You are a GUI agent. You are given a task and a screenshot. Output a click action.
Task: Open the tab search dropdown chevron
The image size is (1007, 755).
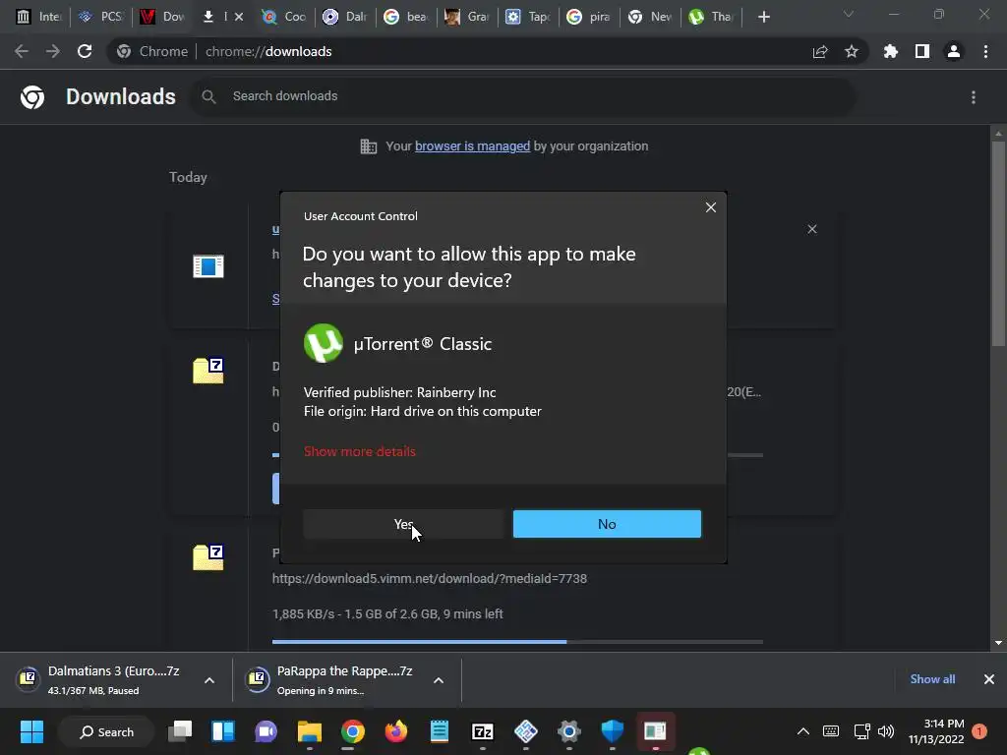click(849, 14)
